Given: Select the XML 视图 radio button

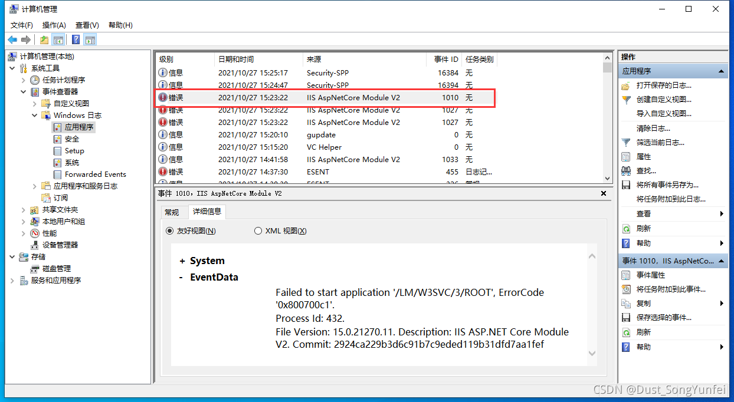Looking at the screenshot, I should [x=258, y=231].
